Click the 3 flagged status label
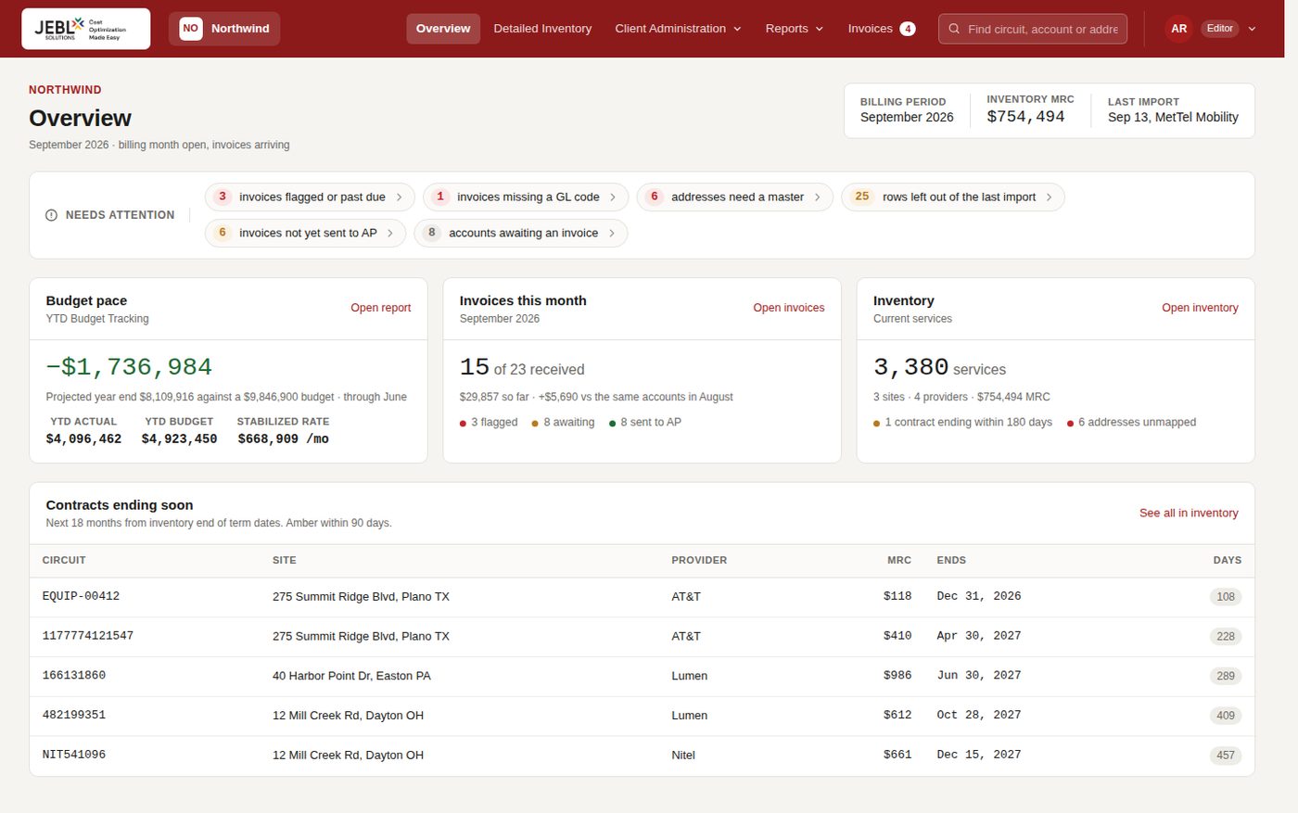This screenshot has width=1298, height=813. (x=489, y=423)
